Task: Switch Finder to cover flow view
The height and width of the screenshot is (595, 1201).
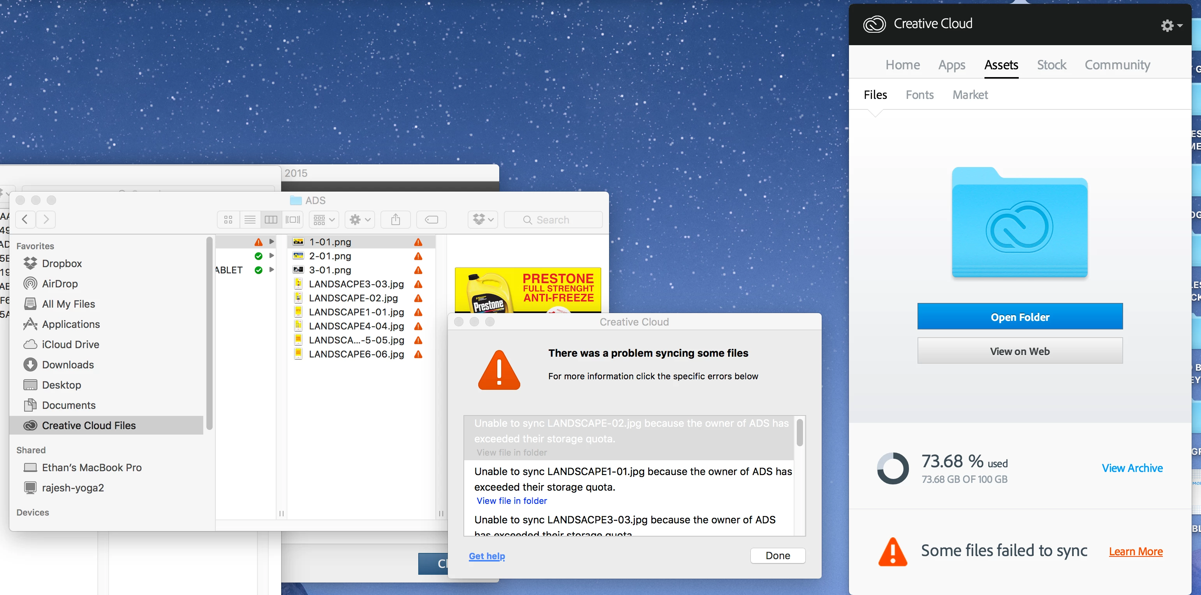Action: (x=293, y=220)
